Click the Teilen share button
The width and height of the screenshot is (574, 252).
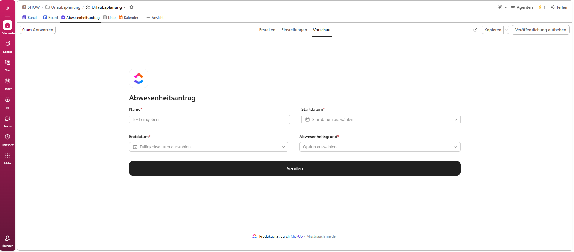coord(559,7)
